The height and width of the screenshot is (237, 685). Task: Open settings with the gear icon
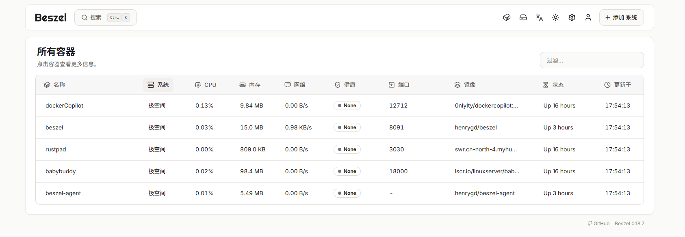tap(572, 17)
